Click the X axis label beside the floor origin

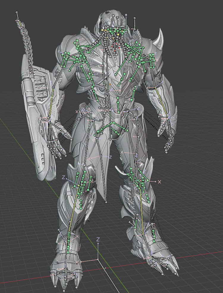point(77,262)
